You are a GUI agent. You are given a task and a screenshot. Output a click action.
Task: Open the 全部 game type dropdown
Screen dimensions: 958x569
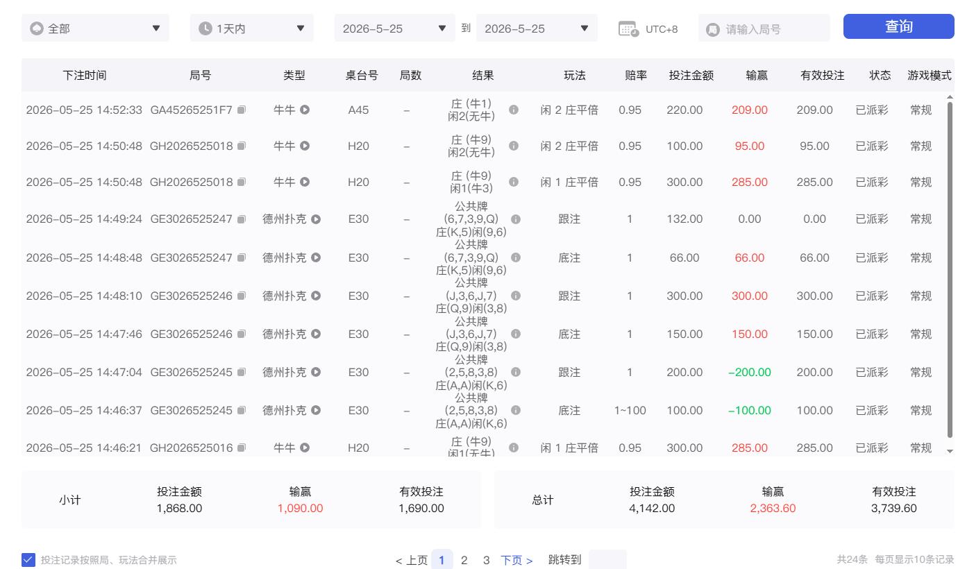click(x=95, y=28)
